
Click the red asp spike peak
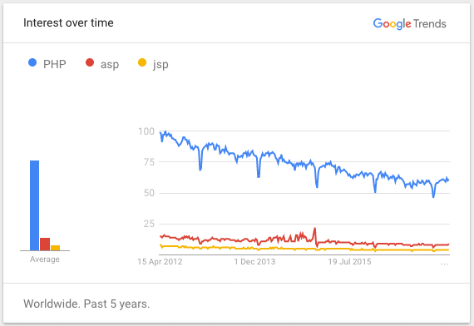314,229
